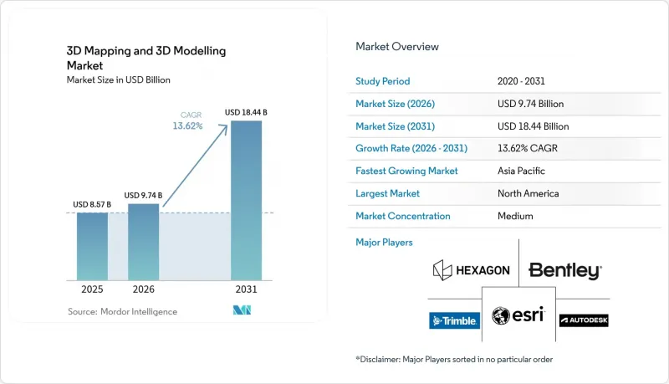669x384 pixels.
Task: Select the Largest Market label
Action: coord(387,193)
